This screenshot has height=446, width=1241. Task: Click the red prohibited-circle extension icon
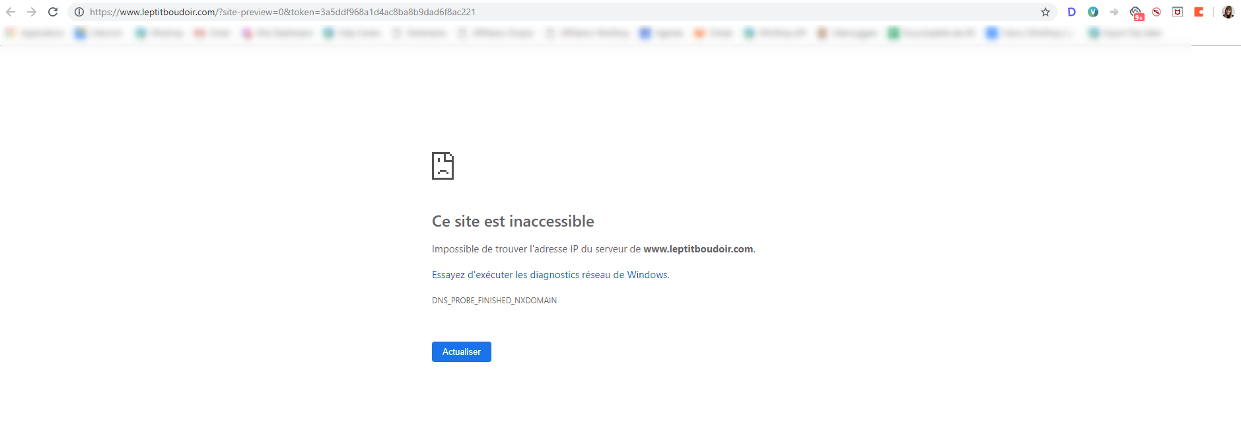tap(1156, 12)
